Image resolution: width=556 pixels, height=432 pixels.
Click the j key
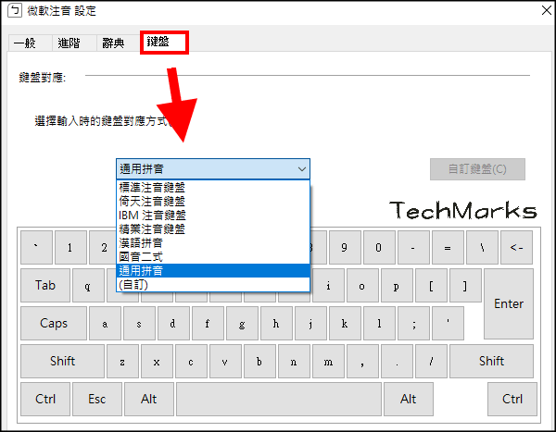coord(310,323)
